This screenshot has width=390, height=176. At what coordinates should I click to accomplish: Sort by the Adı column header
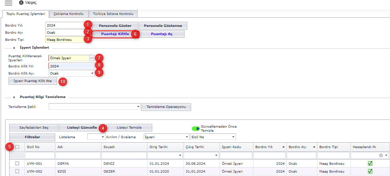78,147
